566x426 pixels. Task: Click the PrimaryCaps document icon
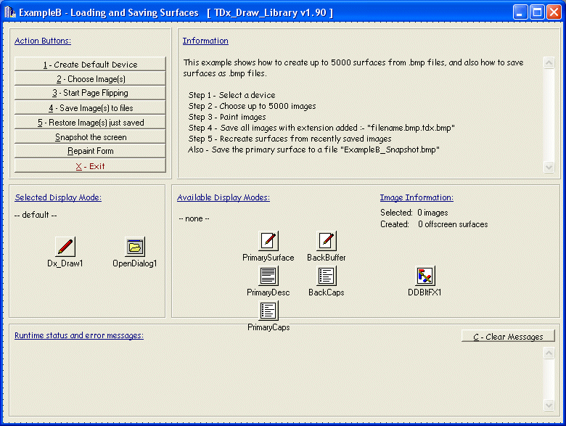coord(268,311)
